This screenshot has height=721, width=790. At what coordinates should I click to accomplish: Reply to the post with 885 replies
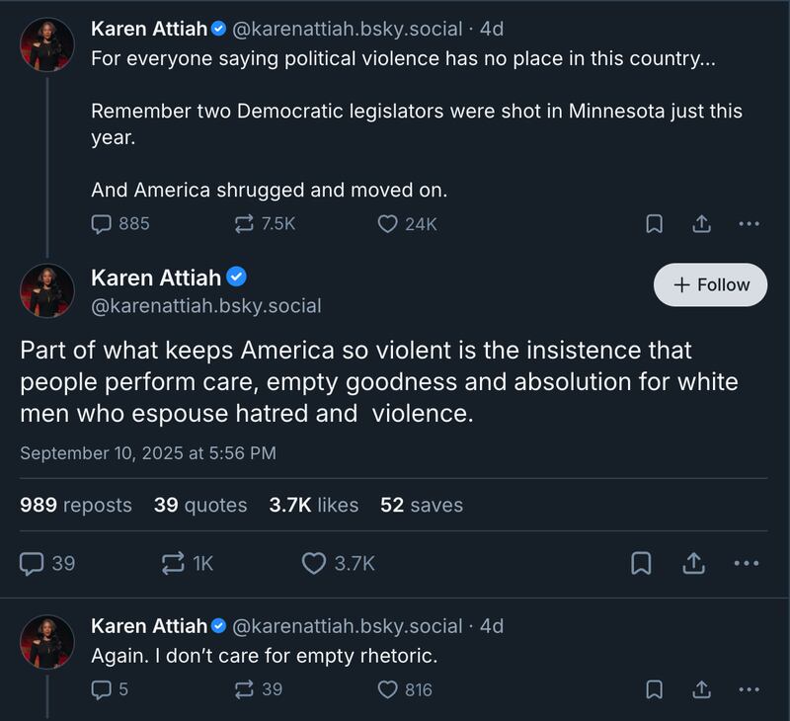pyautogui.click(x=100, y=224)
